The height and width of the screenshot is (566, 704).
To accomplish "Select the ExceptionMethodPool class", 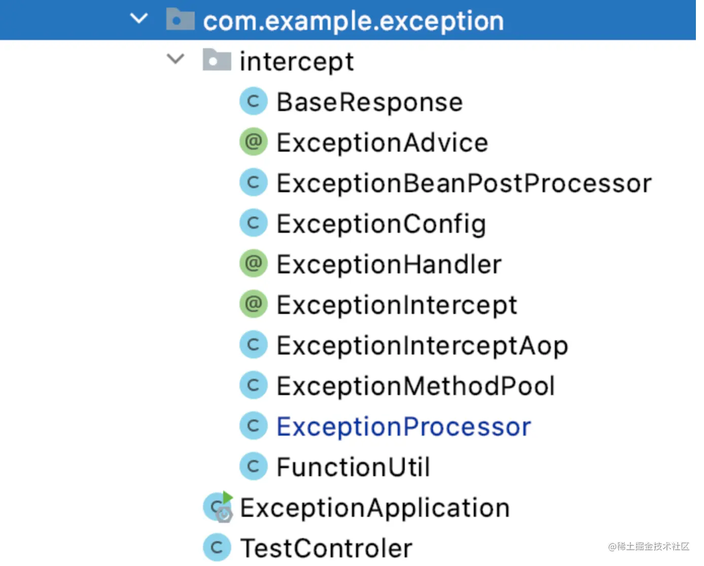I will pos(415,386).
